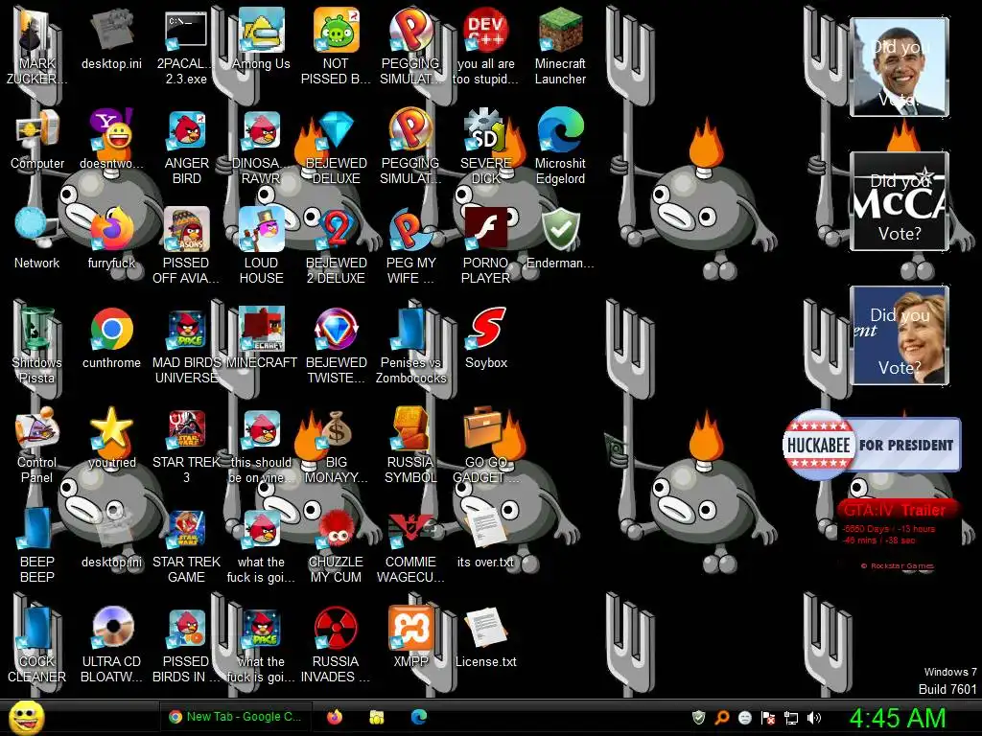Open the STAR TREK 3 shortcut
Viewport: 982px width, 736px height.
(186, 445)
